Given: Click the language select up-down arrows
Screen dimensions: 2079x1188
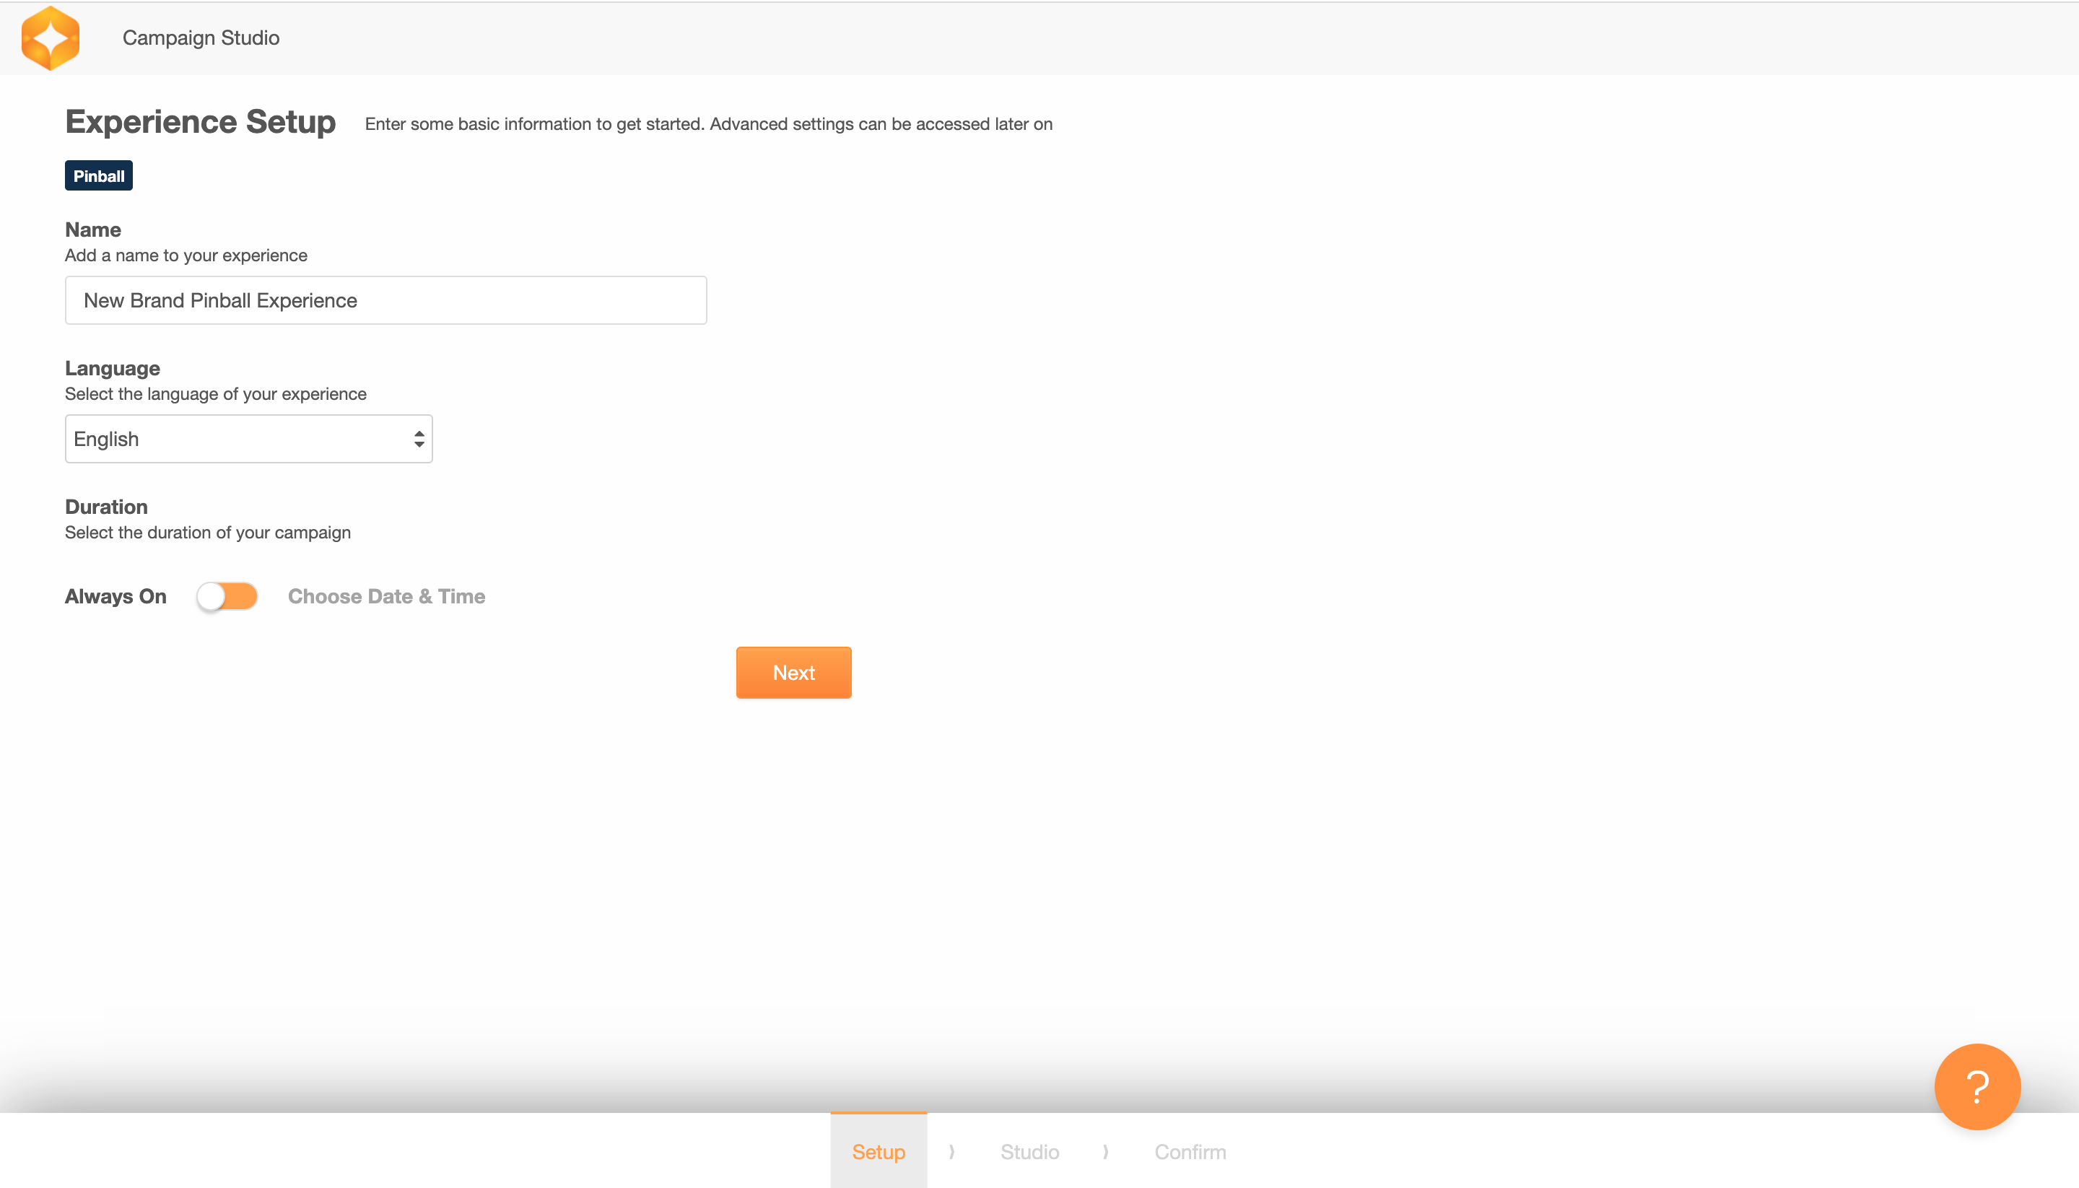Looking at the screenshot, I should (419, 439).
